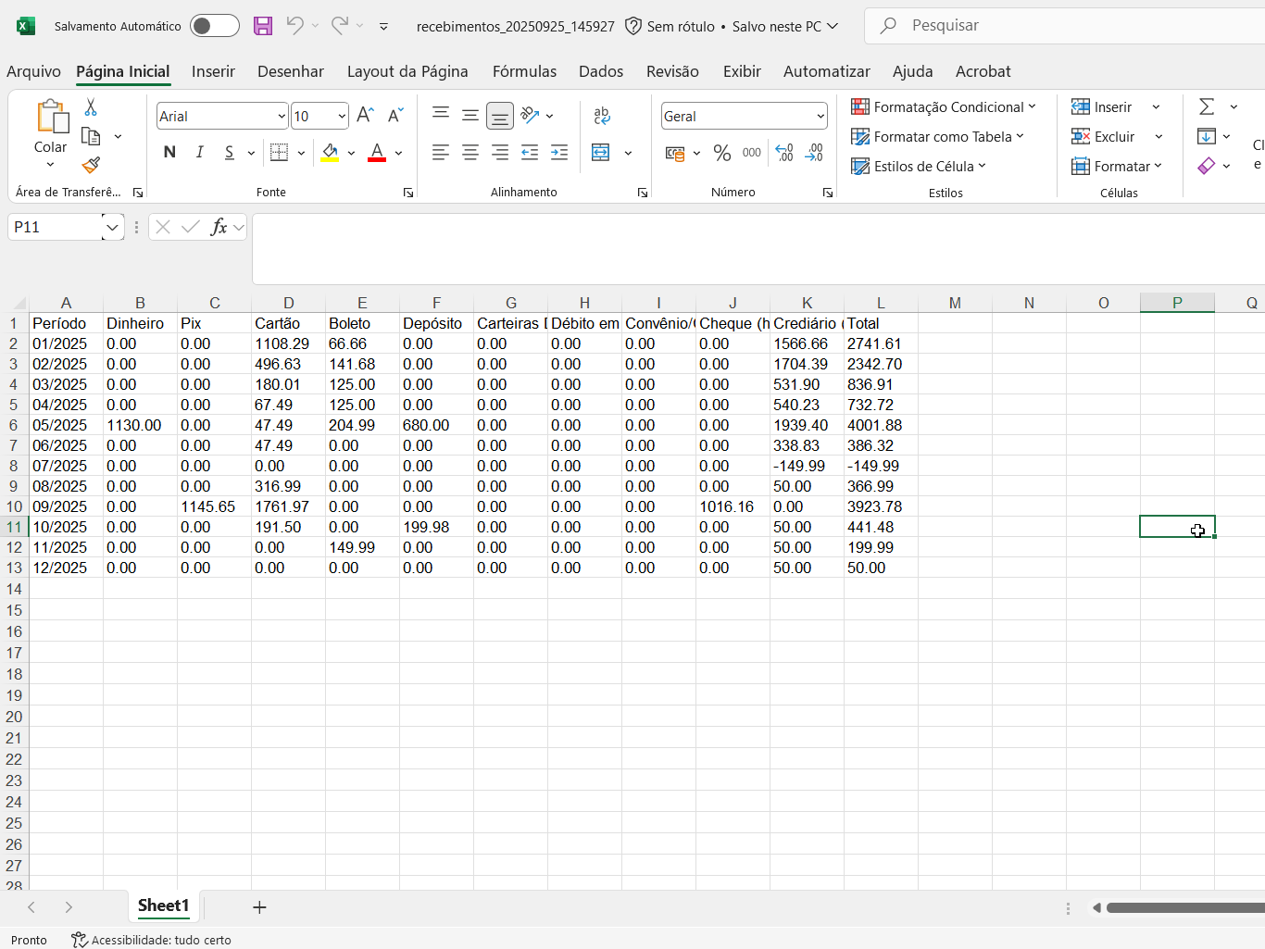This screenshot has width=1265, height=949.
Task: Click the Merge and Center icon
Action: pos(601,153)
